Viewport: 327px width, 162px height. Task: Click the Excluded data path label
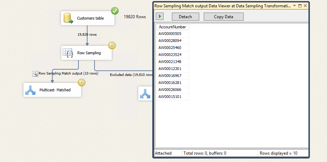point(131,75)
